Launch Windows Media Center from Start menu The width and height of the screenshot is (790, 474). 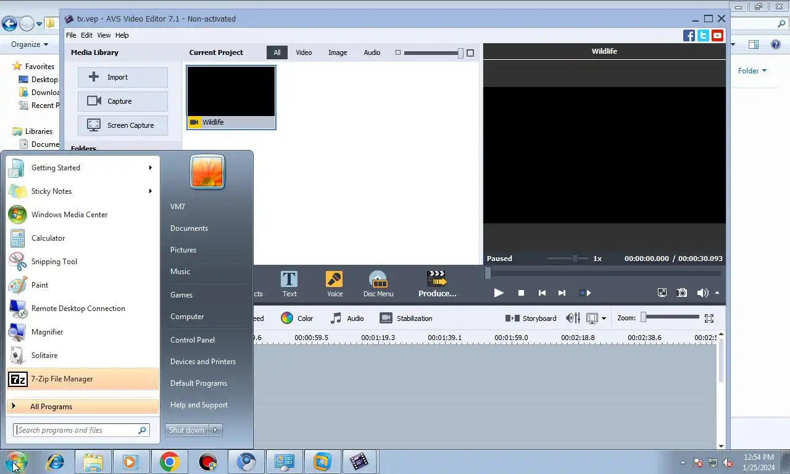click(x=83, y=215)
